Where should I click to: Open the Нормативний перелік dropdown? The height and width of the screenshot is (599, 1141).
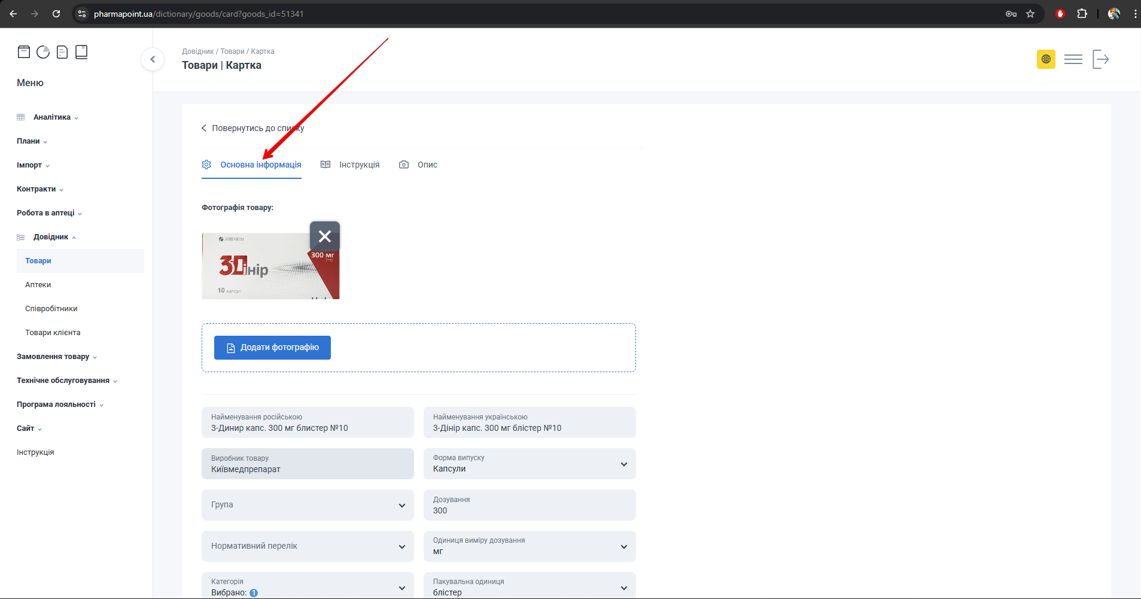[308, 546]
